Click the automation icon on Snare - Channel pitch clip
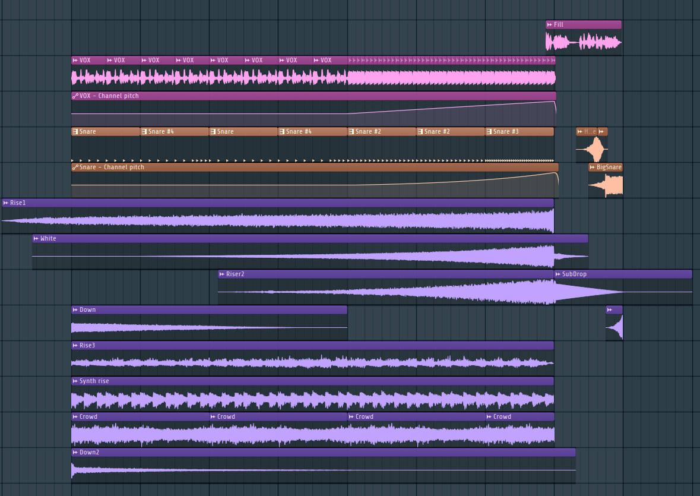The width and height of the screenshot is (700, 496). click(75, 167)
